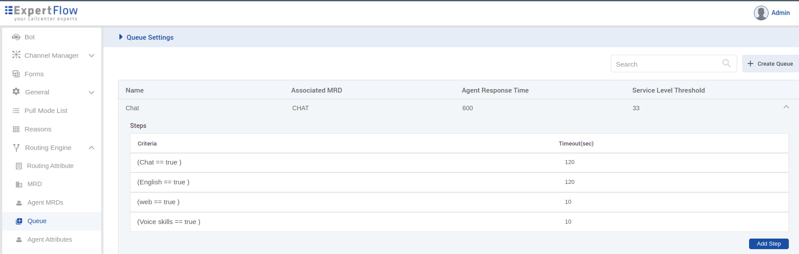Click the Channel Manager snowflake icon
The image size is (799, 254).
[16, 55]
